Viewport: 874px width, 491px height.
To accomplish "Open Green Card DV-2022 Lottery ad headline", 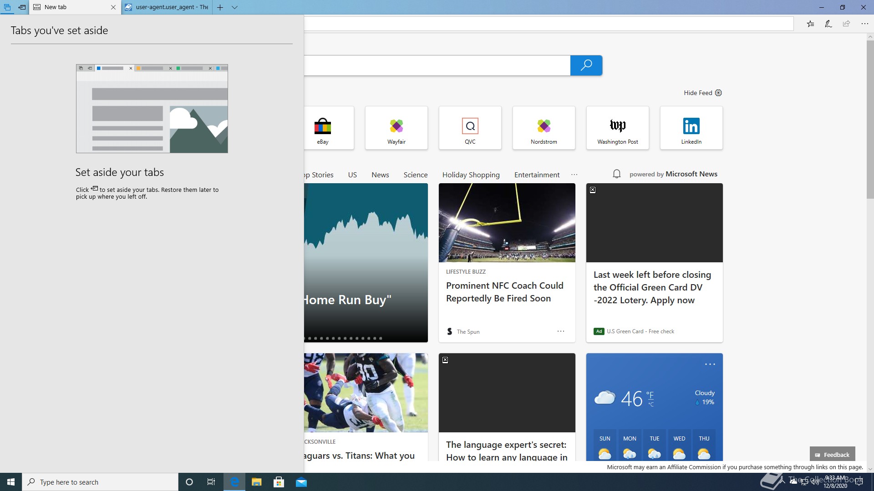I will point(652,287).
